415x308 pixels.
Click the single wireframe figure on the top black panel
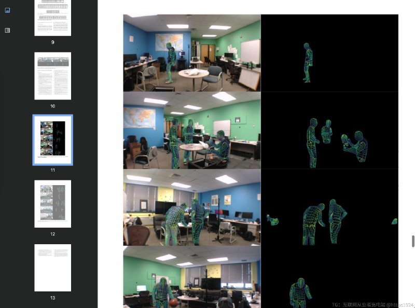308,63
